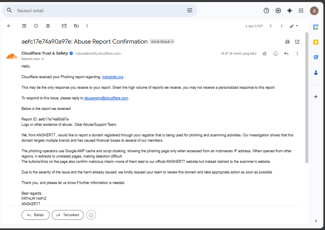The image size is (325, 230).
Task: Print this email conversation
Action: (x=287, y=42)
